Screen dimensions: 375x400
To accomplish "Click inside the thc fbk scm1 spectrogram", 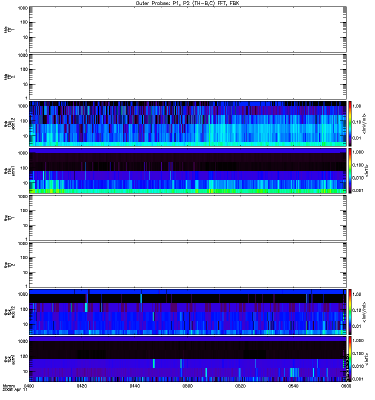I will click(x=187, y=359).
